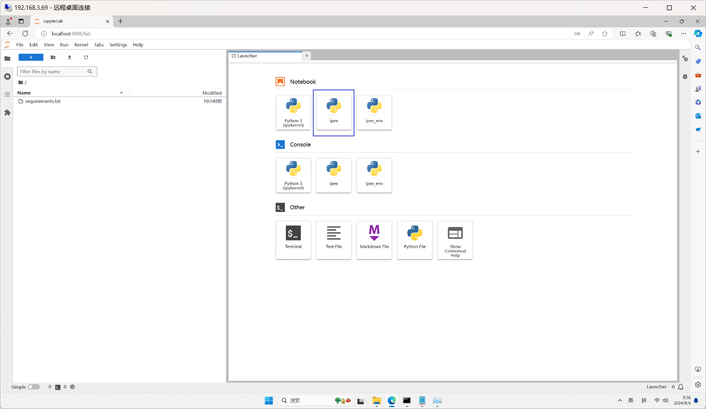Image resolution: width=706 pixels, height=409 pixels.
Task: Toggle Simple interface mode switch
Action: pyautogui.click(x=34, y=387)
